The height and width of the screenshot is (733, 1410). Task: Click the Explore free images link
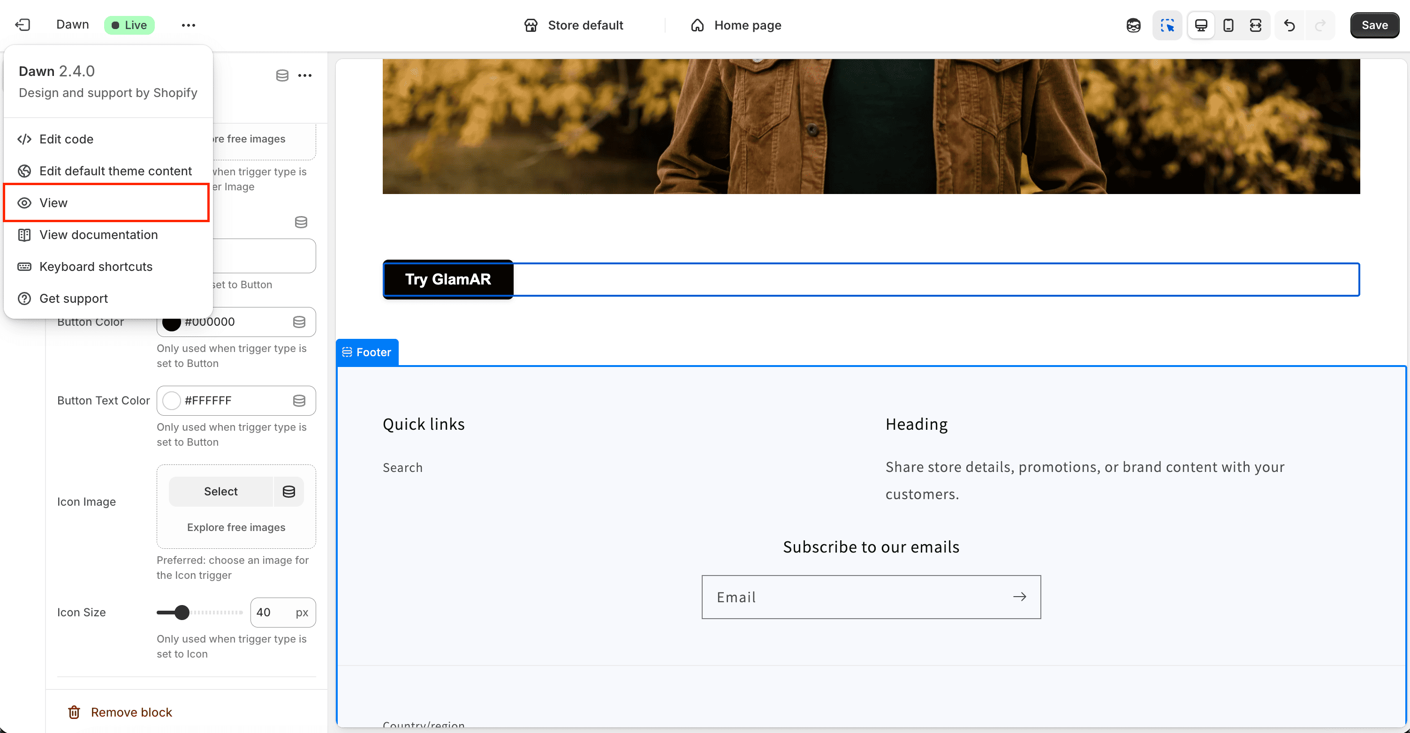pos(236,527)
